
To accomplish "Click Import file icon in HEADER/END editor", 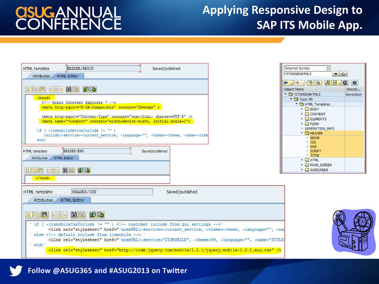I will coord(81,170).
